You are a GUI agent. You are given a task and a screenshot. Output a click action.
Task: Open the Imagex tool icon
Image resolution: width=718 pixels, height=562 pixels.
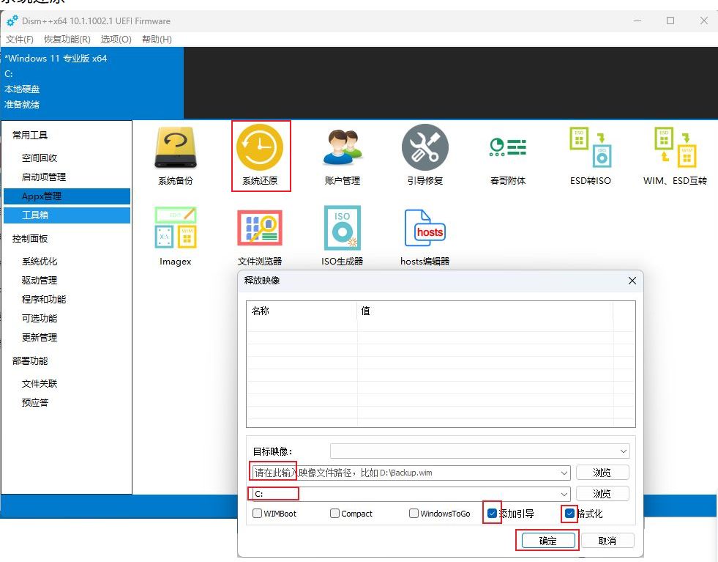(175, 228)
